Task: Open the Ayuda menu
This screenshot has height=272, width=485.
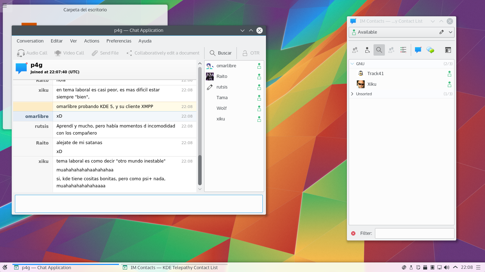Action: tap(145, 41)
